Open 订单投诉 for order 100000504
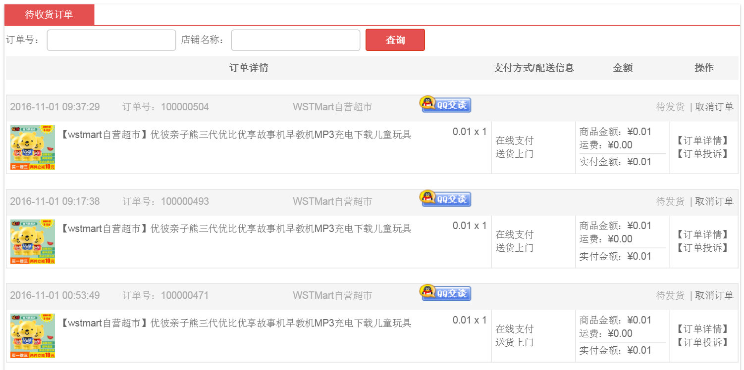The width and height of the screenshot is (744, 370). [702, 154]
